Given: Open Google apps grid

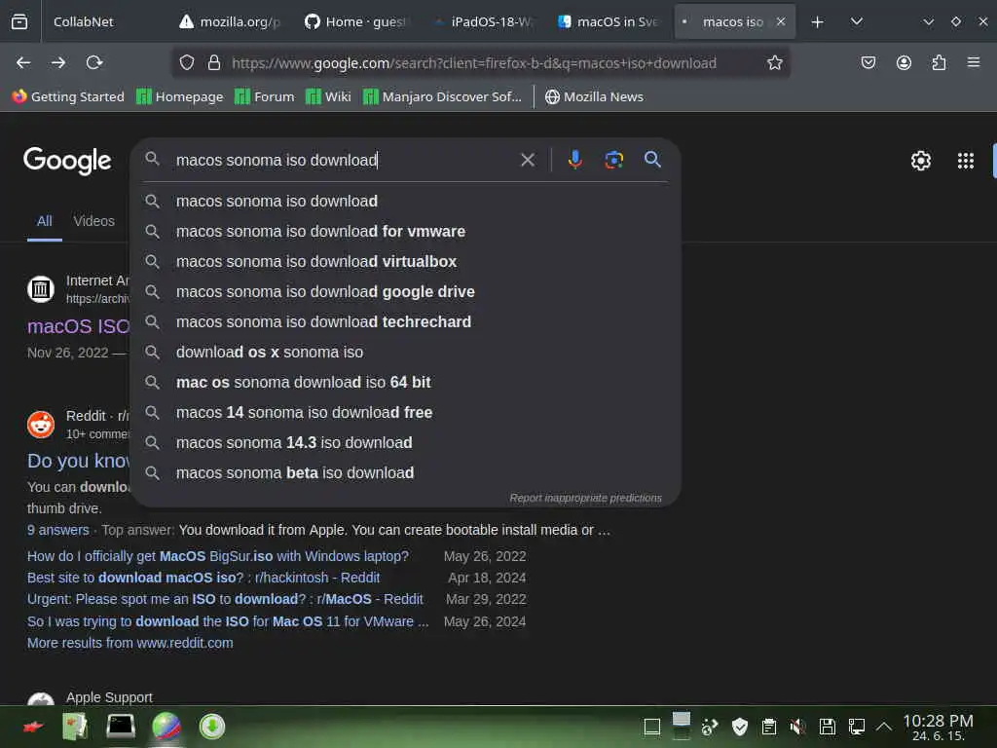Looking at the screenshot, I should [x=965, y=161].
